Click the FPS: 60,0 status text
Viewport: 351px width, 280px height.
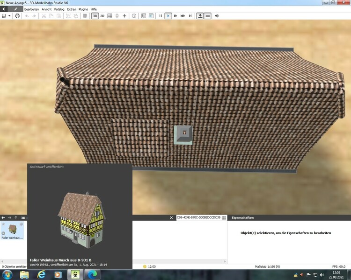pyautogui.click(x=339, y=266)
